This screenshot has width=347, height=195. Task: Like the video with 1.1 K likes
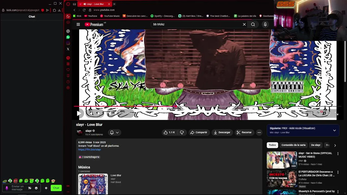point(169,132)
